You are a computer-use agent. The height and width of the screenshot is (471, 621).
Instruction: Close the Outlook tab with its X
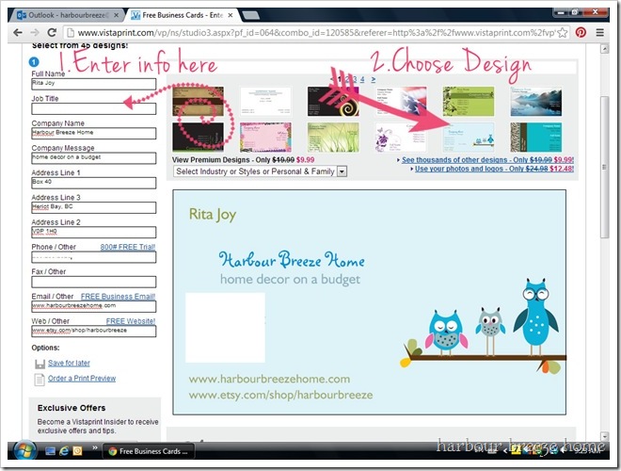pos(116,15)
